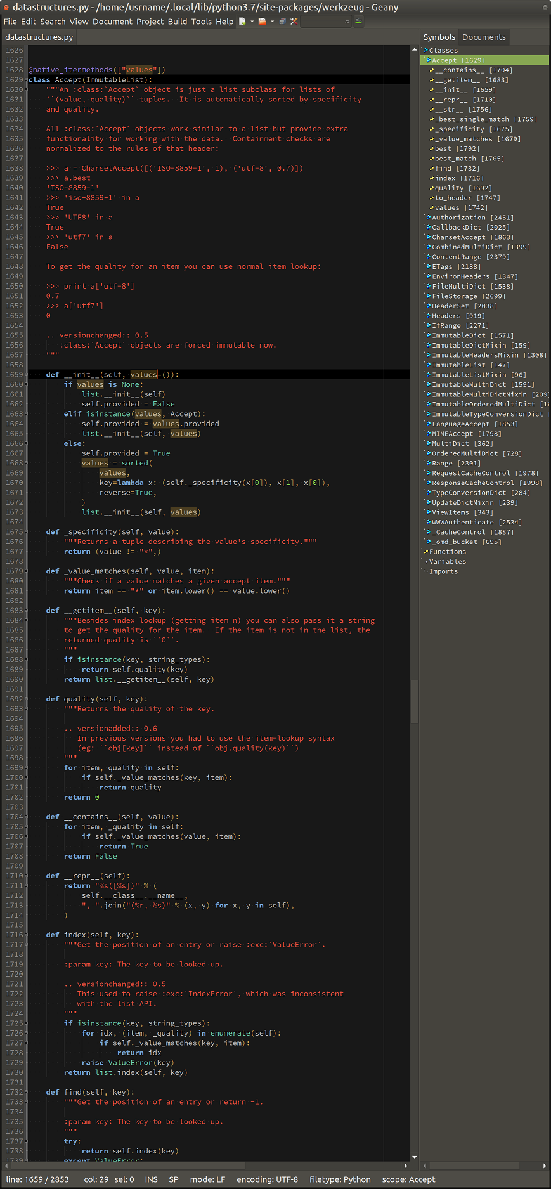Select ImmutableList [147] in symbols
Viewport: 551px width, 1189px height.
470,365
